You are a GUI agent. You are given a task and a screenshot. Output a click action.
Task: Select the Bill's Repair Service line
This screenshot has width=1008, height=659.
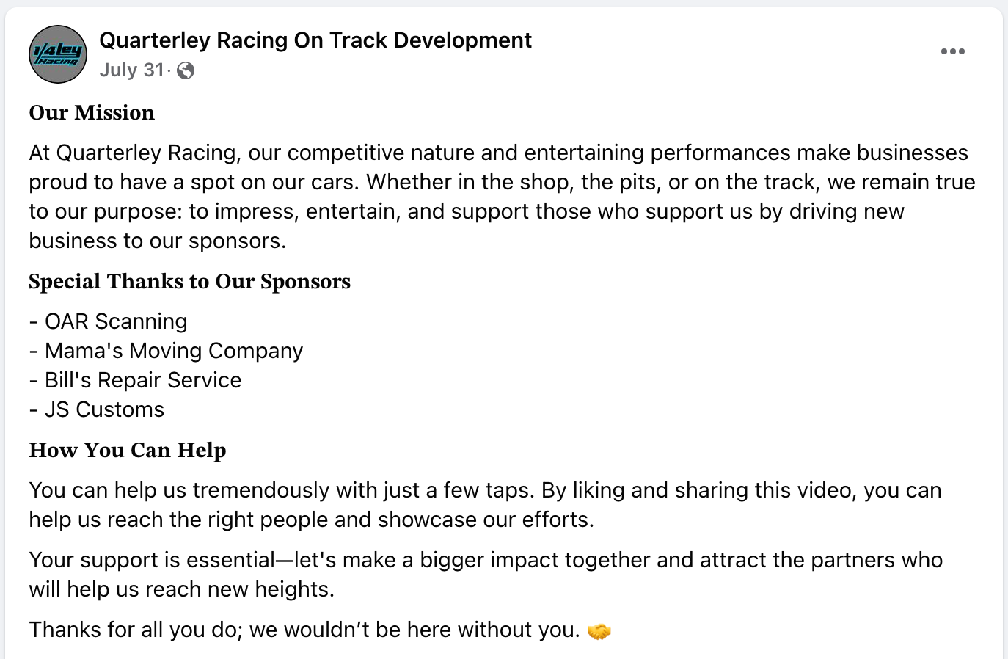point(135,380)
